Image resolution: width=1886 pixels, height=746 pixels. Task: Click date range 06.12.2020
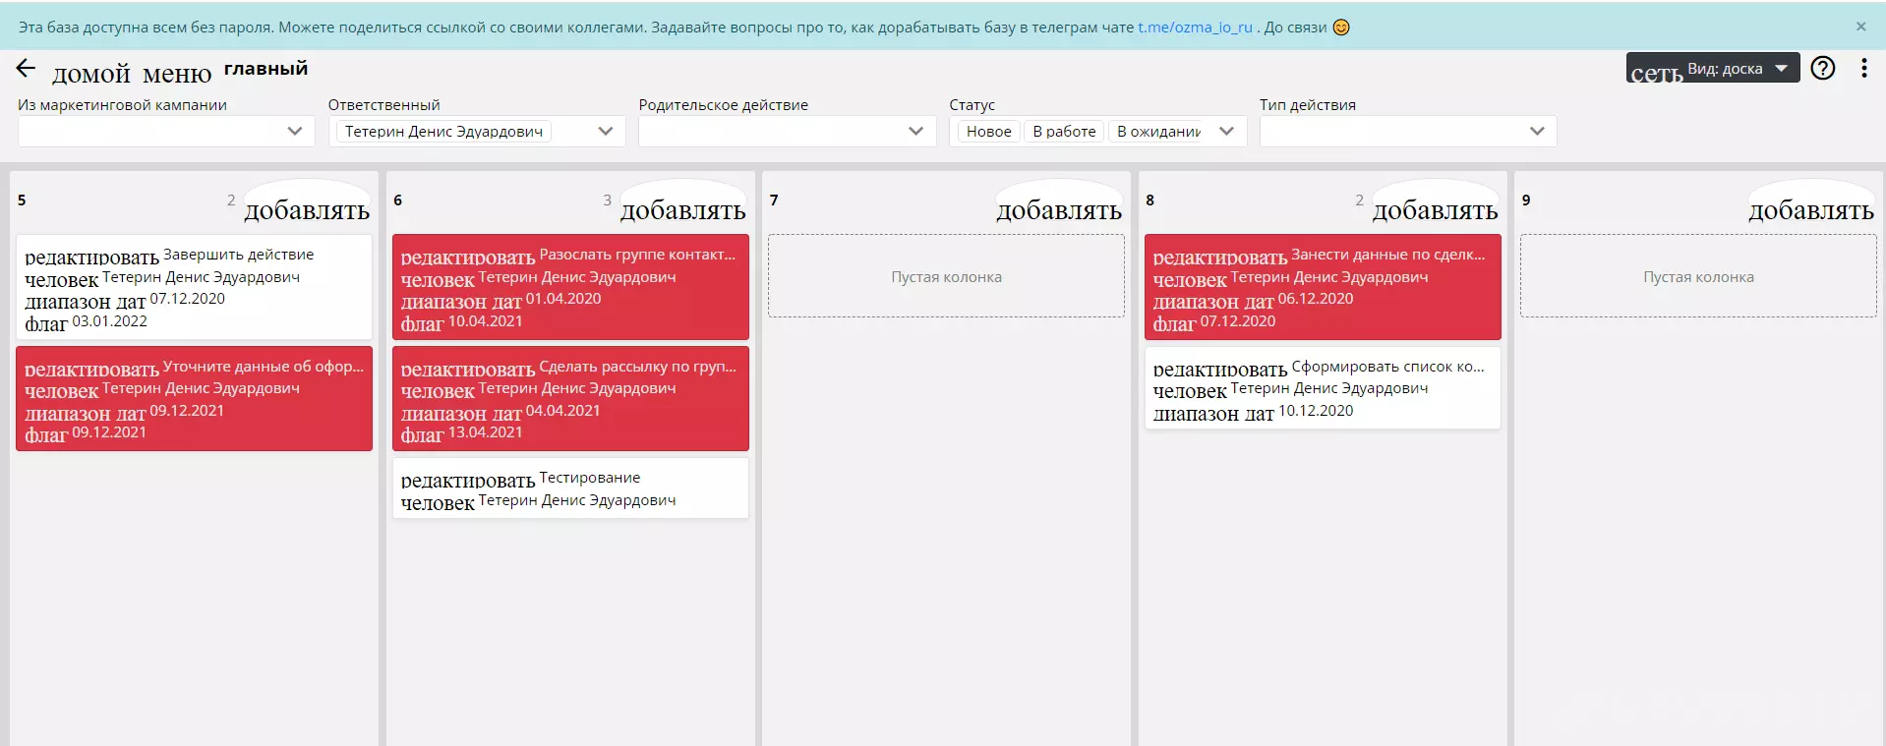pyautogui.click(x=1316, y=299)
